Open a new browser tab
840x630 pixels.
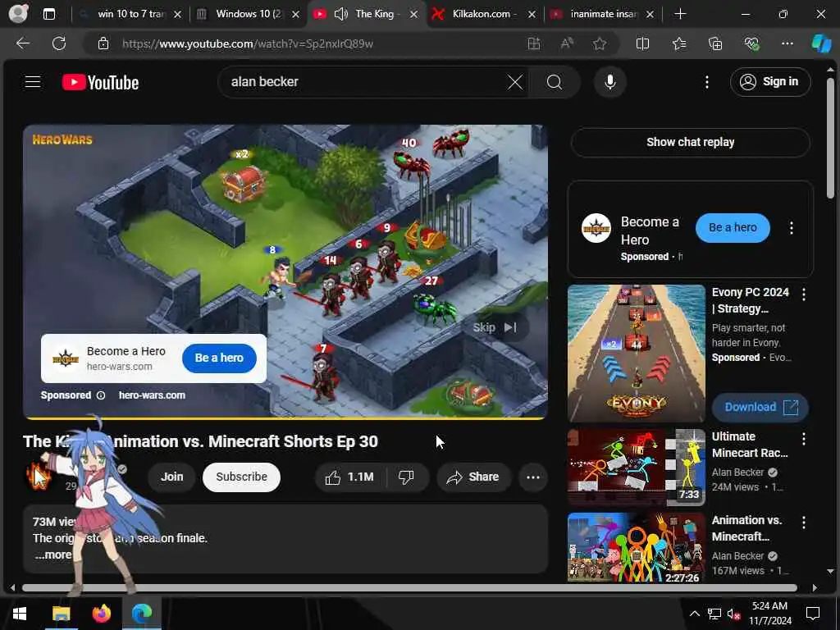click(680, 14)
